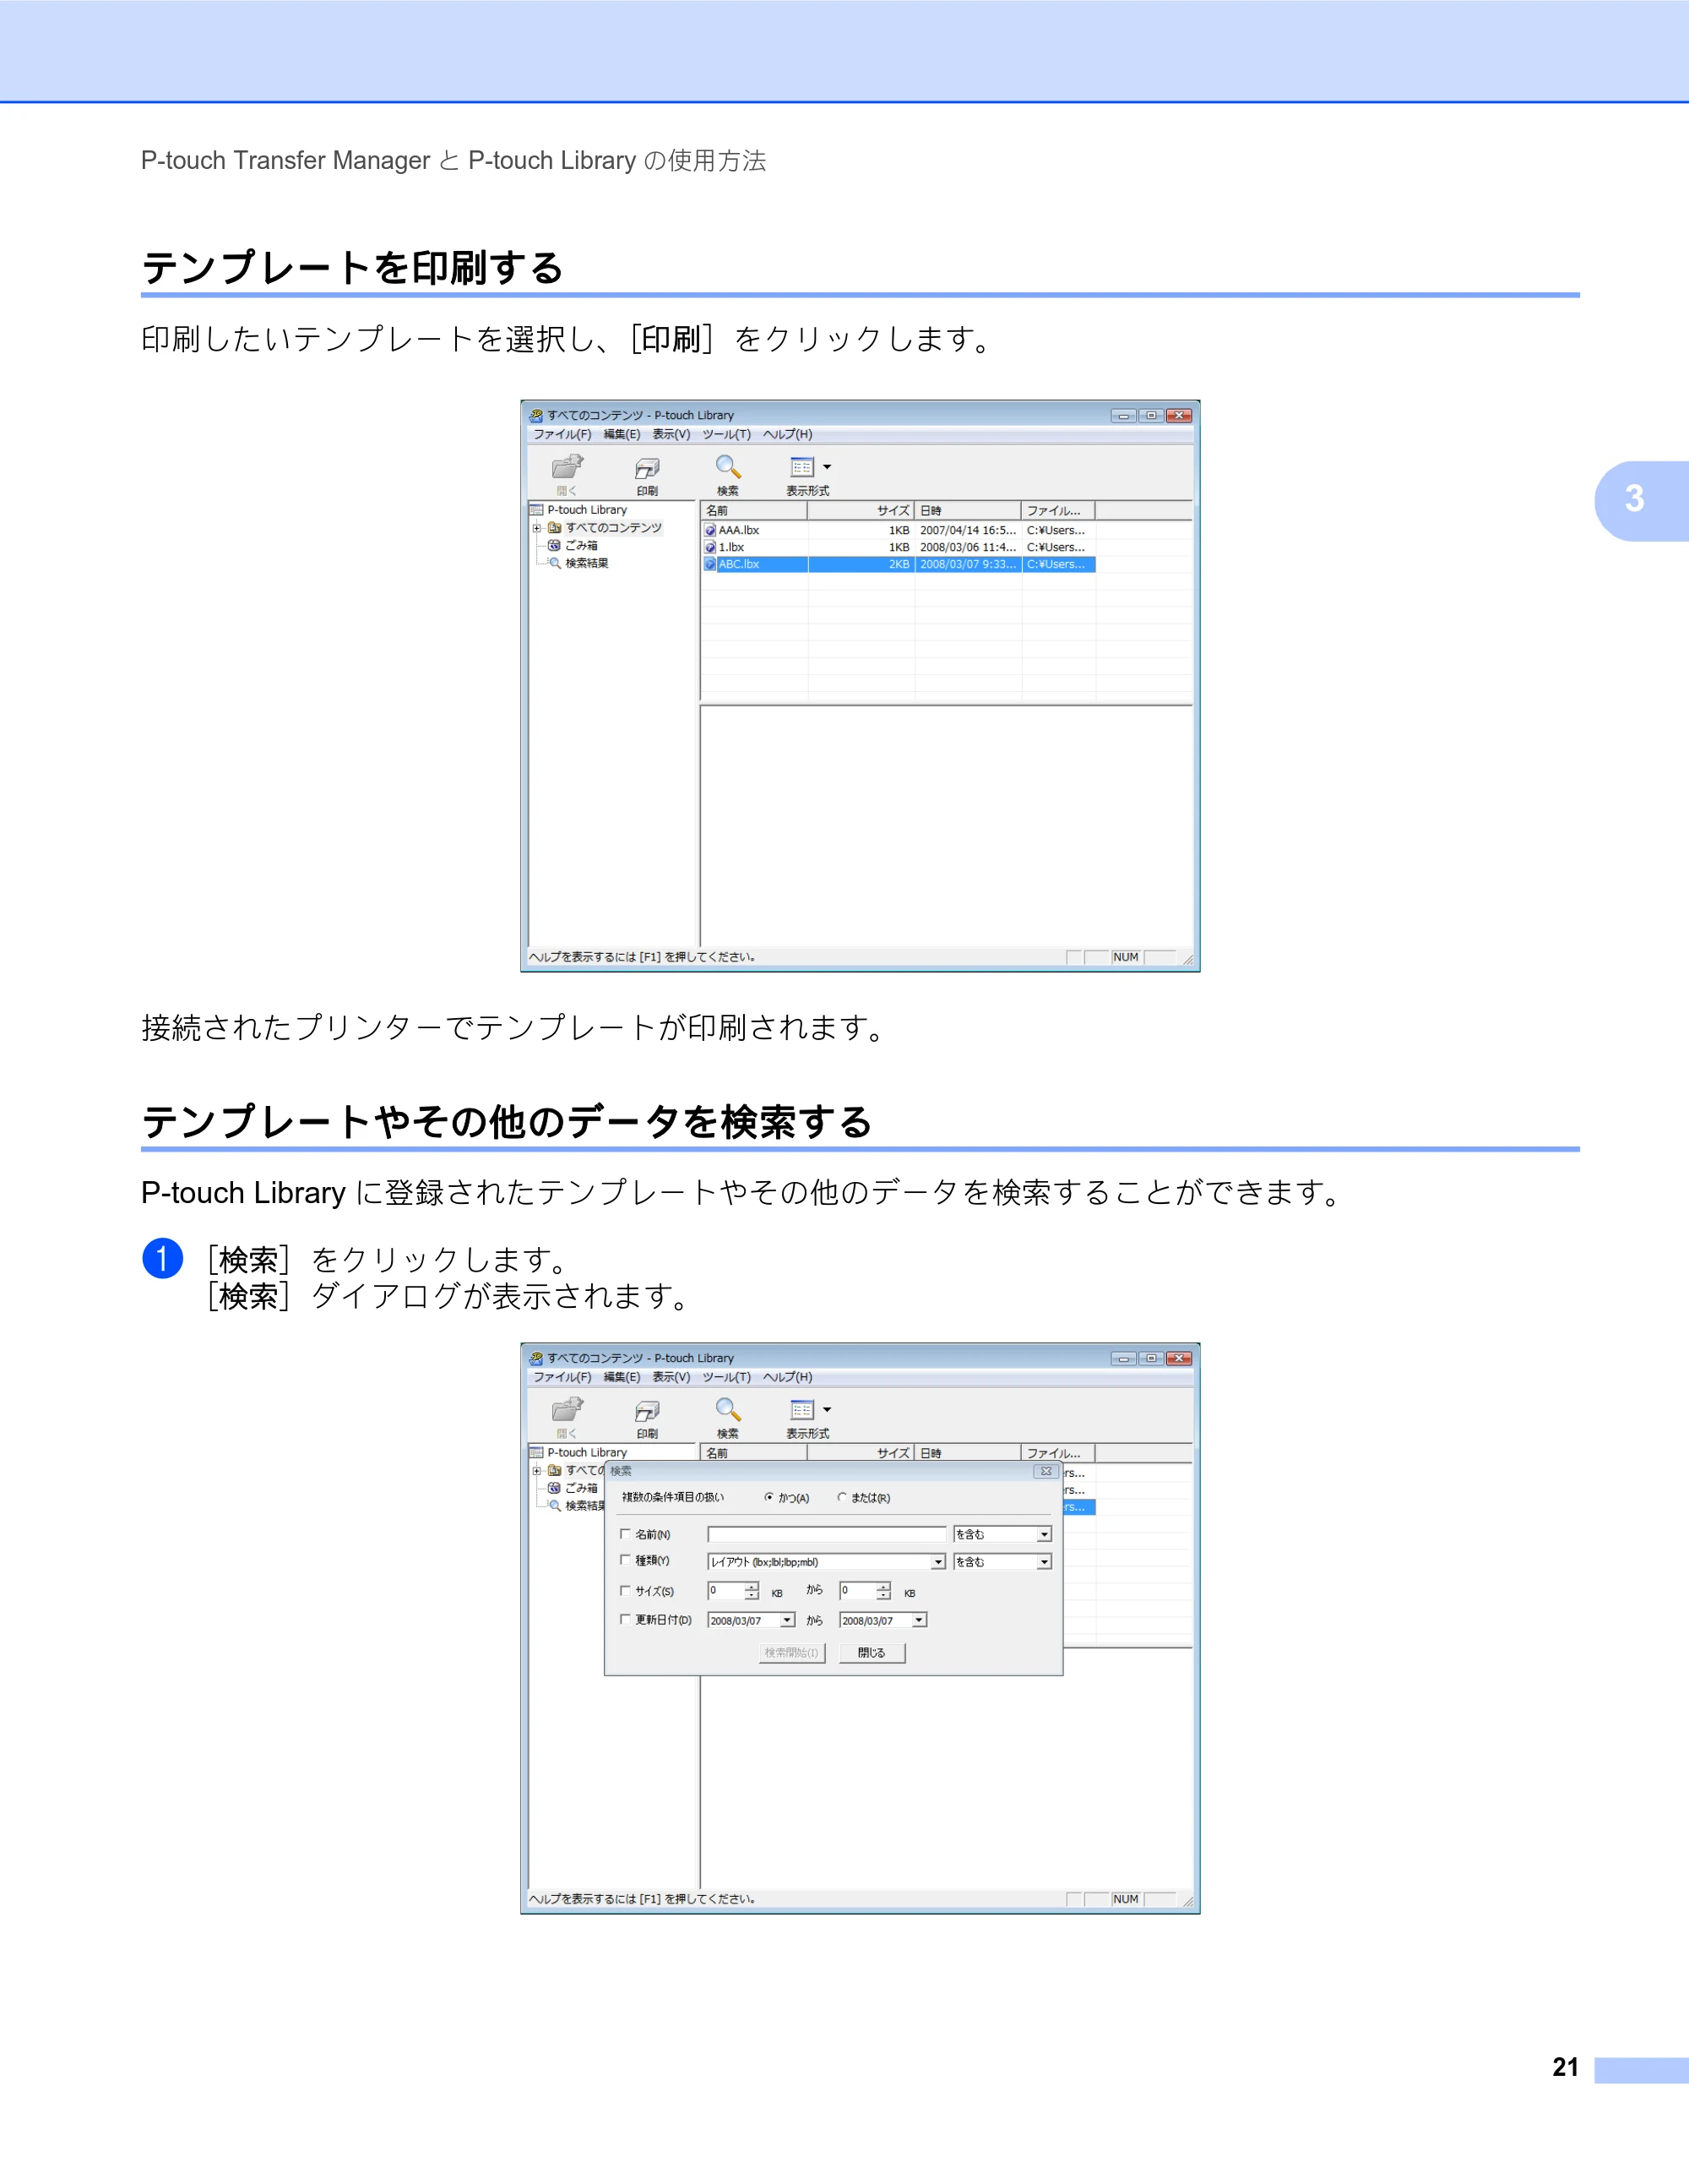
Task: Click 表示形式 view icon in AAA.lbx file-list screenshot
Action: pos(801,467)
